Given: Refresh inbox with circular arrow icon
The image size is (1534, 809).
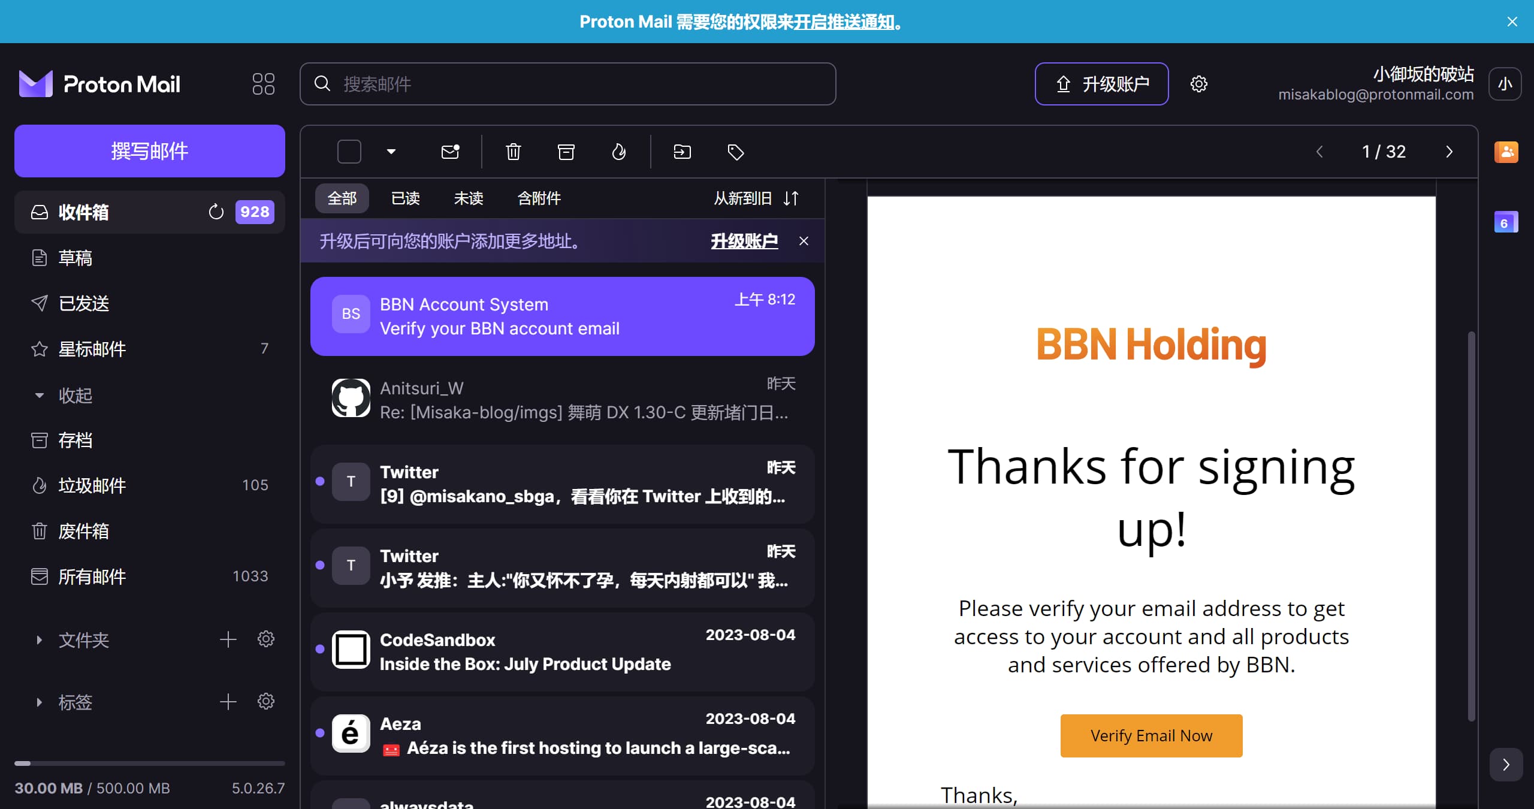Looking at the screenshot, I should 216,212.
